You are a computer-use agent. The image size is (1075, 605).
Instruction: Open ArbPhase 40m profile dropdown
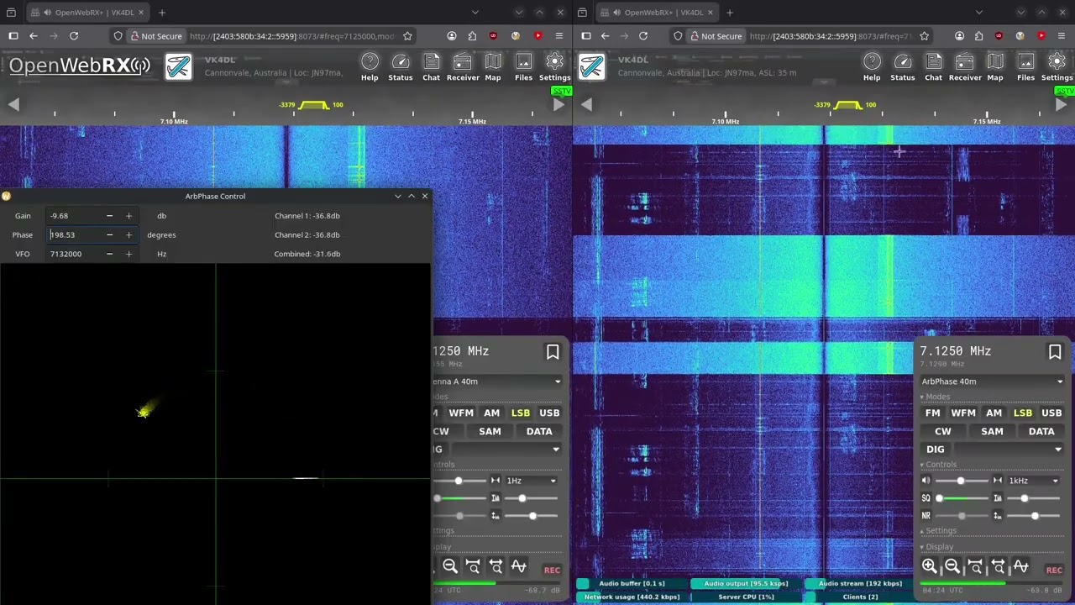click(x=992, y=381)
